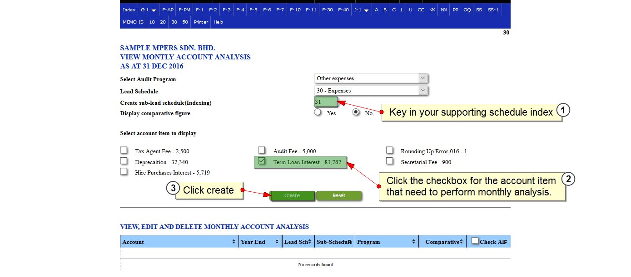Enable the Check All checkbox in table header
This screenshot has width=631, height=277.
[x=475, y=241]
